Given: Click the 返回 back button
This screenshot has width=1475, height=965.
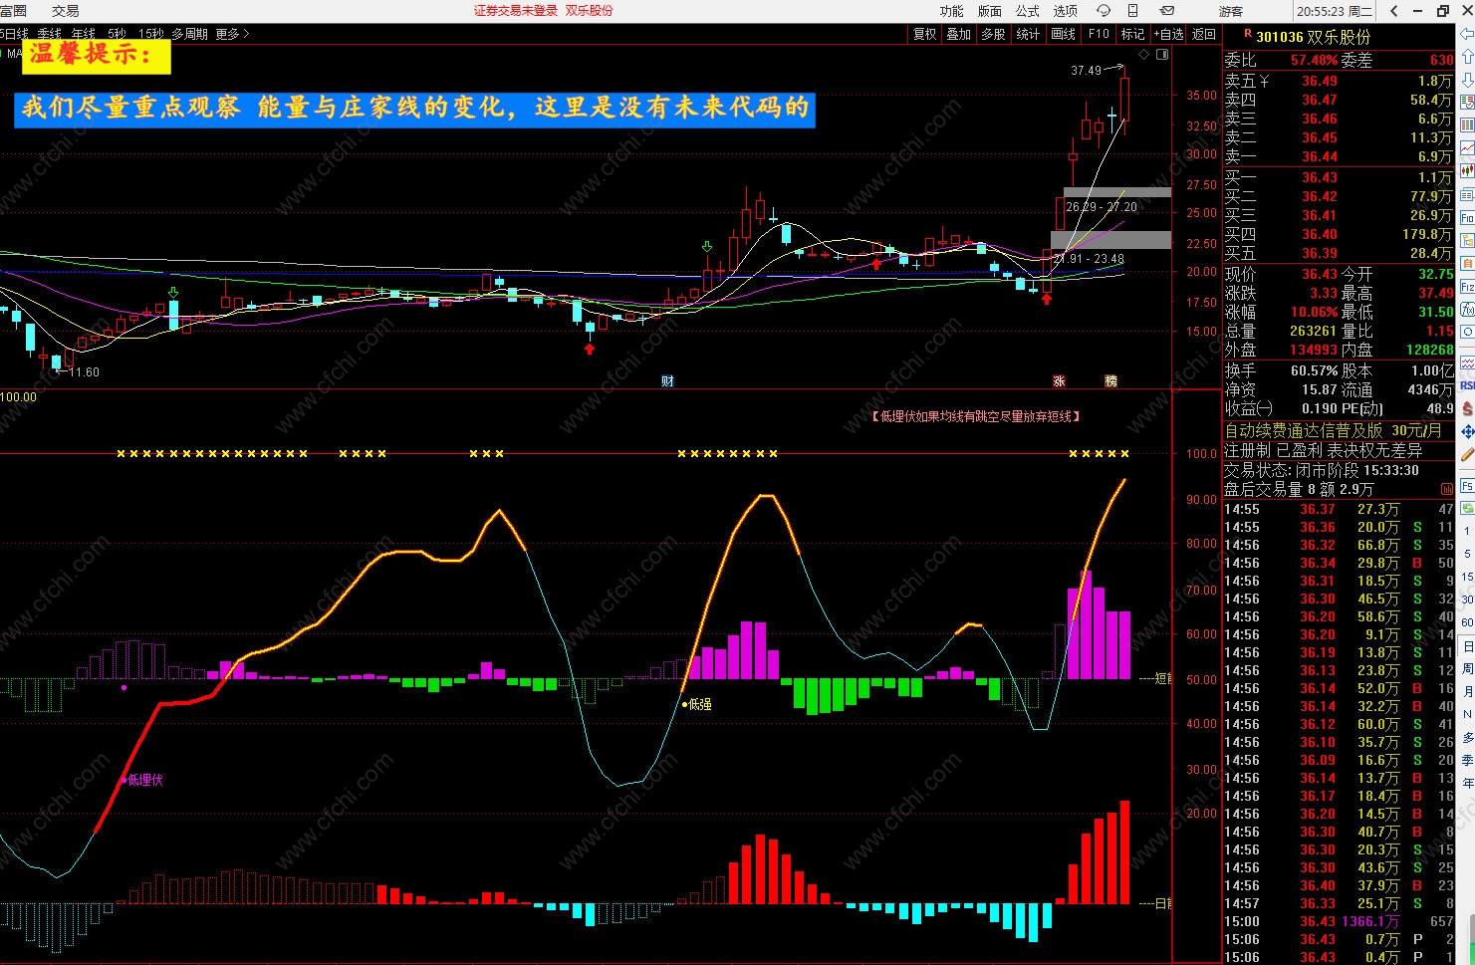Looking at the screenshot, I should click(1204, 34).
